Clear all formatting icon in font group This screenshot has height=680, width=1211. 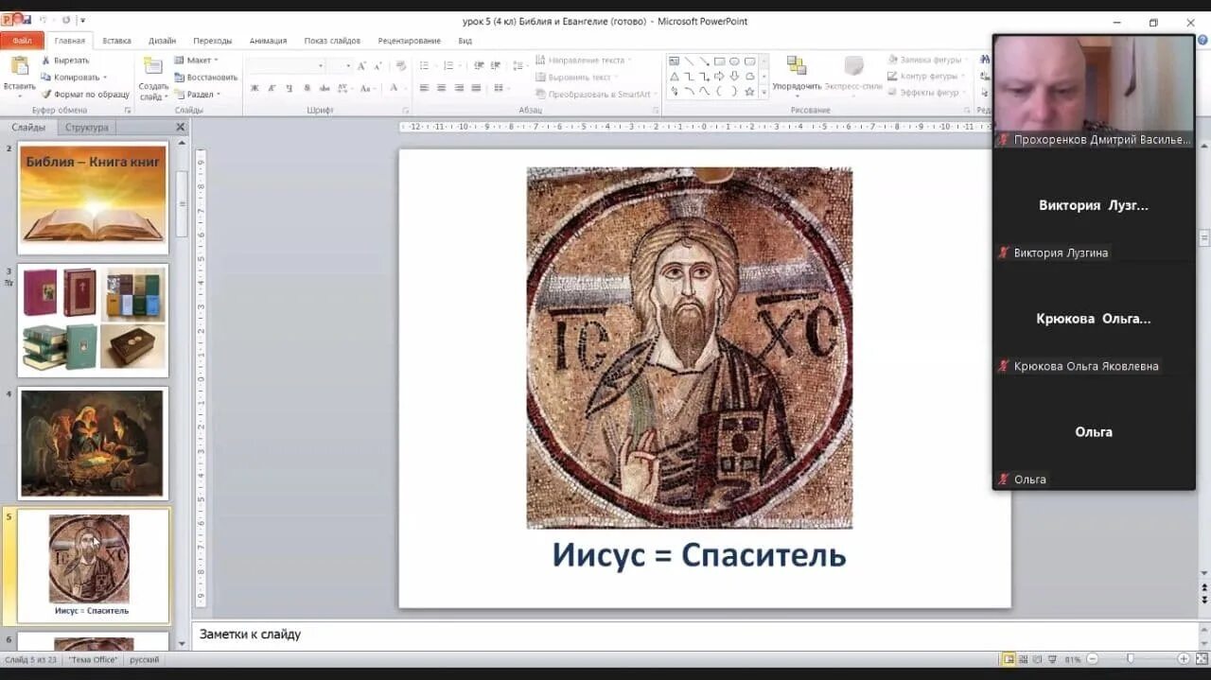tap(401, 66)
